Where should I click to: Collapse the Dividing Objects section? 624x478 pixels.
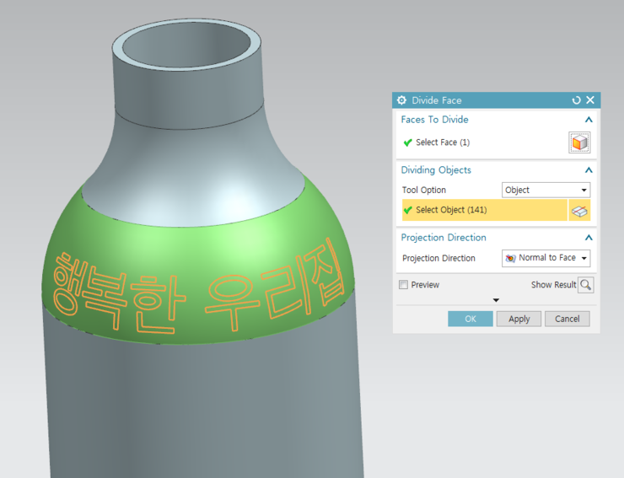coord(589,170)
